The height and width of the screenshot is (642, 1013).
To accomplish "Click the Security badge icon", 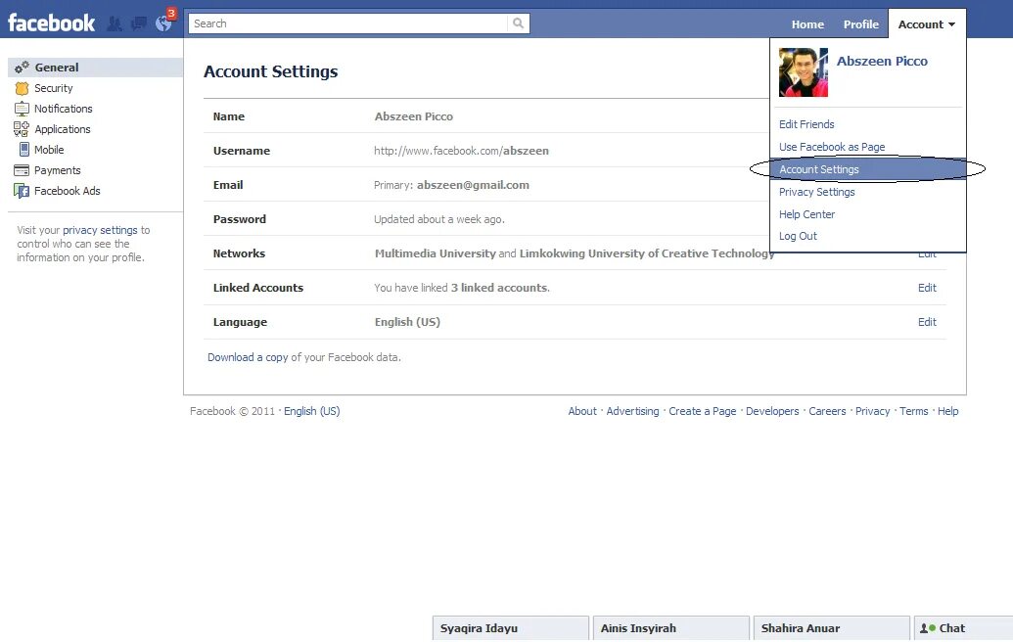I will pos(22,88).
